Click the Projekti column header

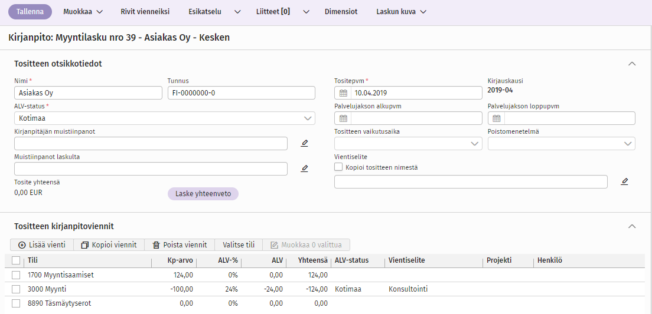499,260
